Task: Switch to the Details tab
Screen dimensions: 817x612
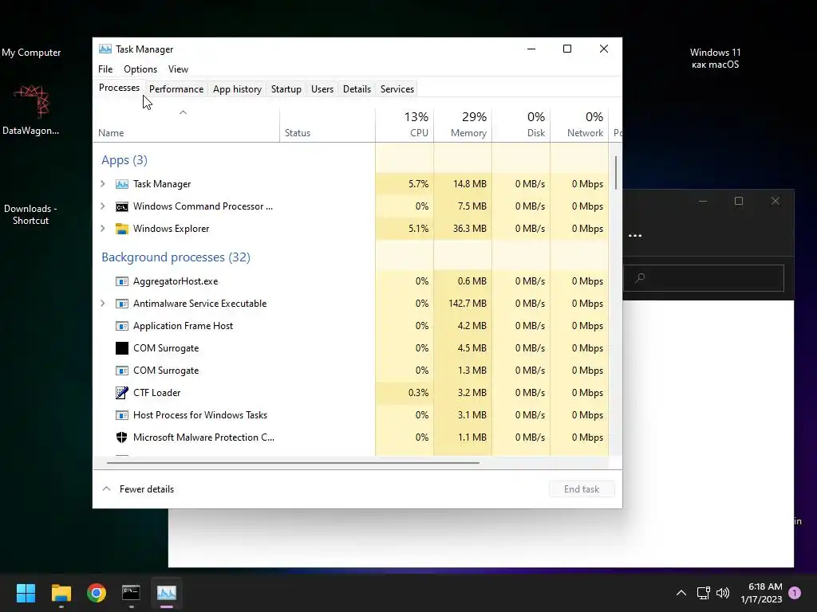Action: [x=357, y=89]
